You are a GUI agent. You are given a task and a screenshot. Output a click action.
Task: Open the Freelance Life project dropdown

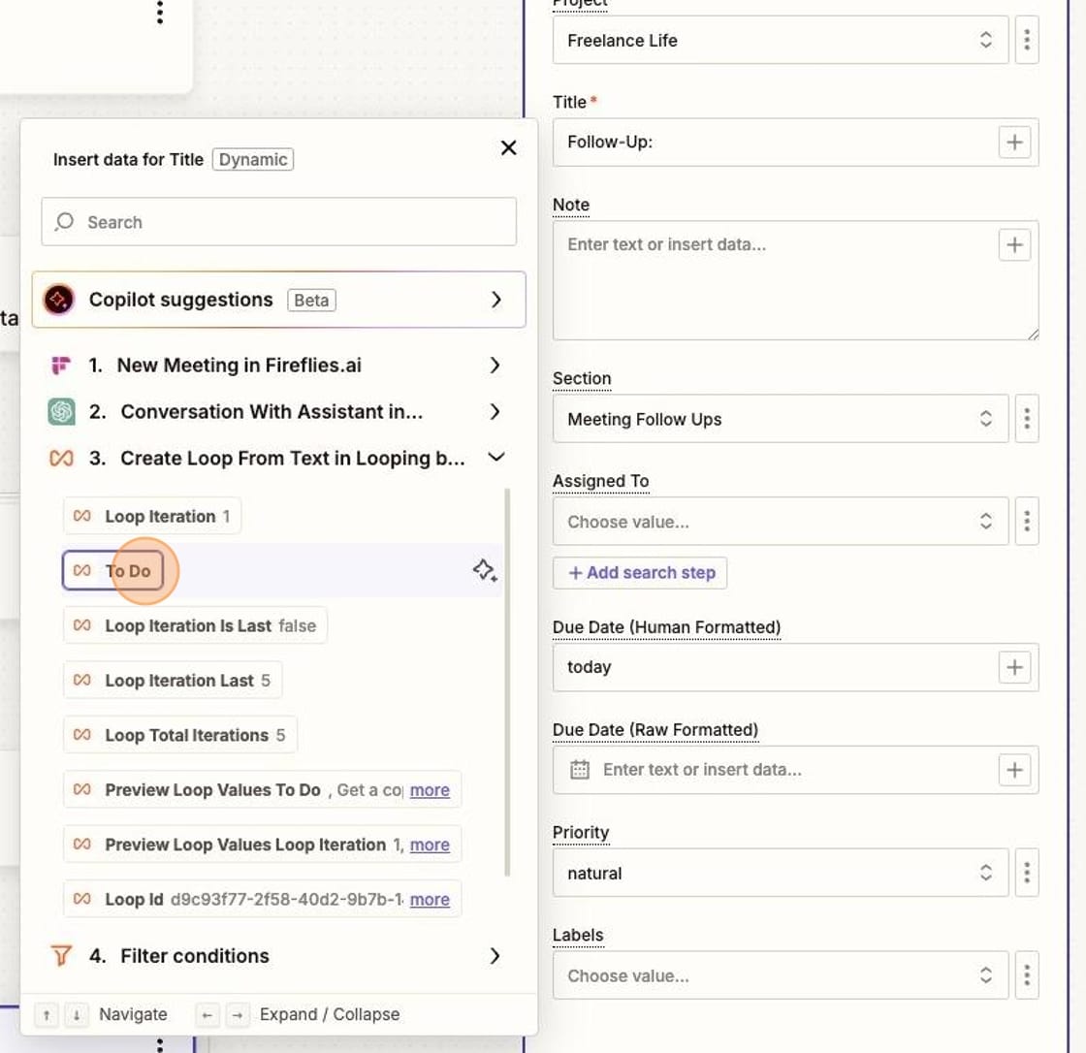tap(985, 41)
